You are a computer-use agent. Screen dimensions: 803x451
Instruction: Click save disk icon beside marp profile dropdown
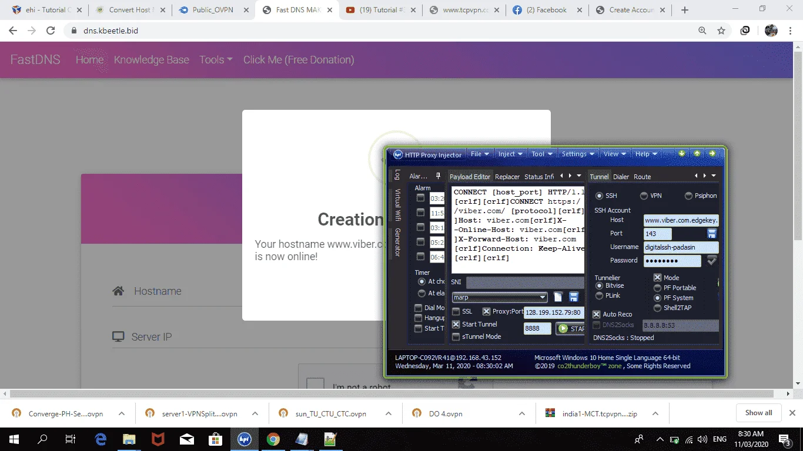point(574,297)
